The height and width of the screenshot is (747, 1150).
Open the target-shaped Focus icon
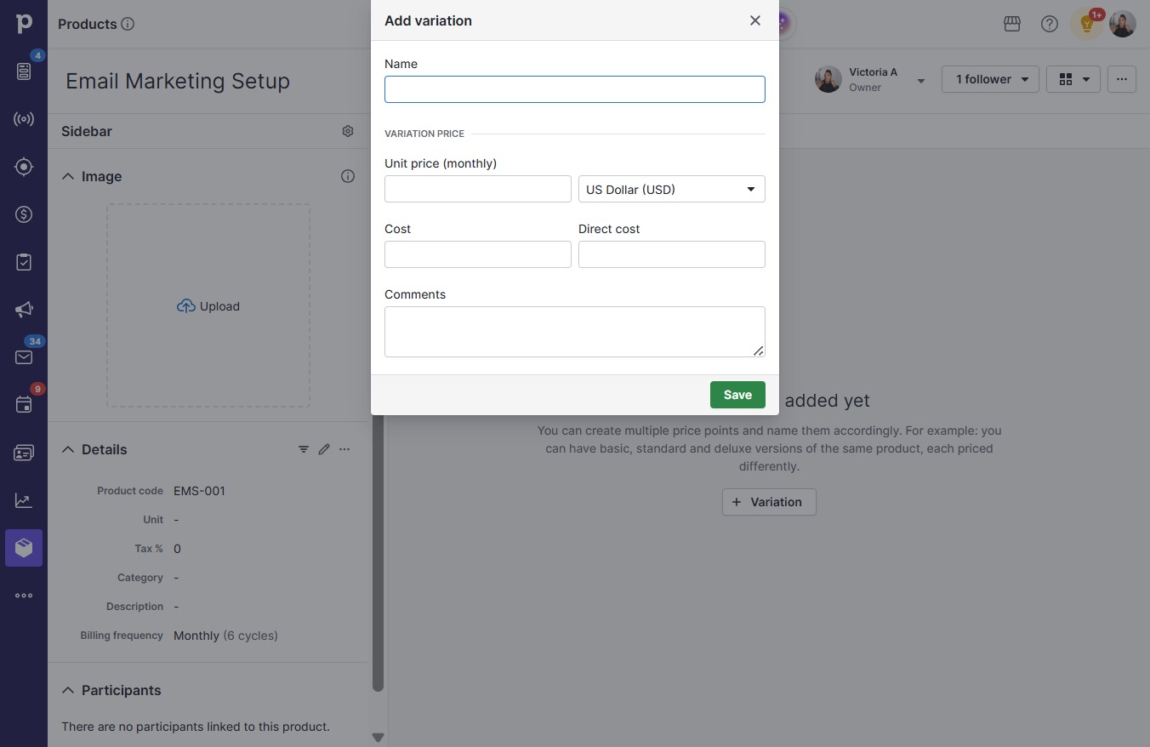coord(24,167)
